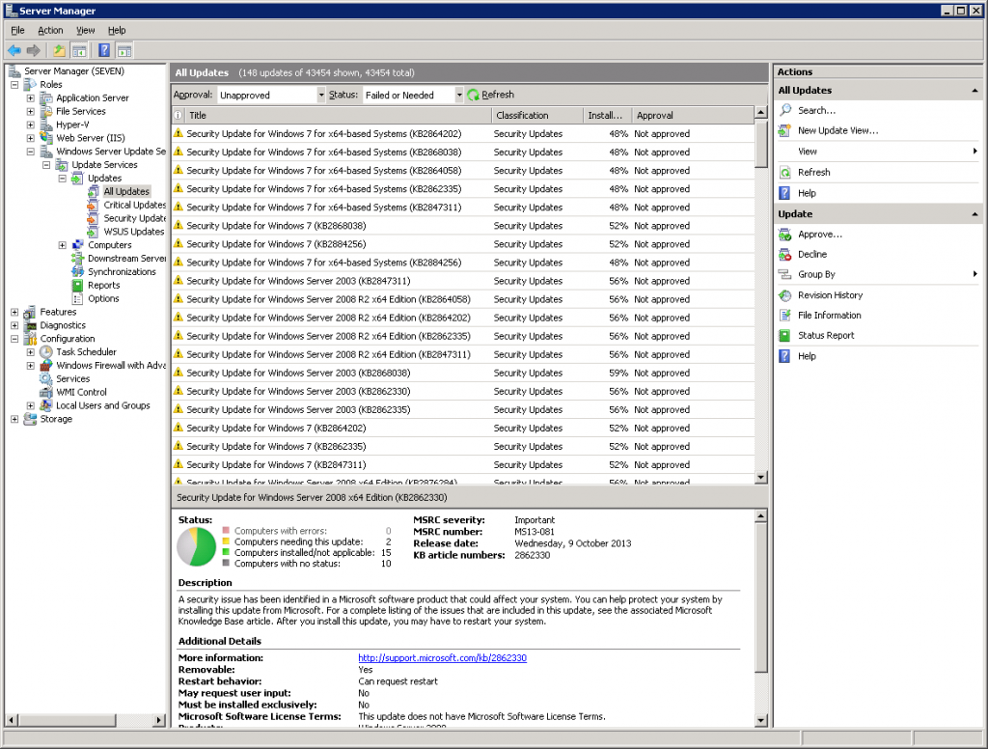
Task: Click the Revision History icon
Action: coord(785,295)
